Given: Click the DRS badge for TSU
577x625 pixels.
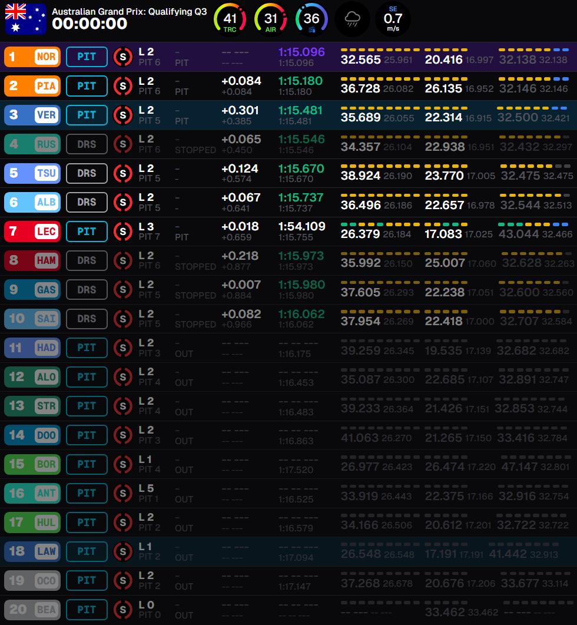Looking at the screenshot, I should (87, 173).
